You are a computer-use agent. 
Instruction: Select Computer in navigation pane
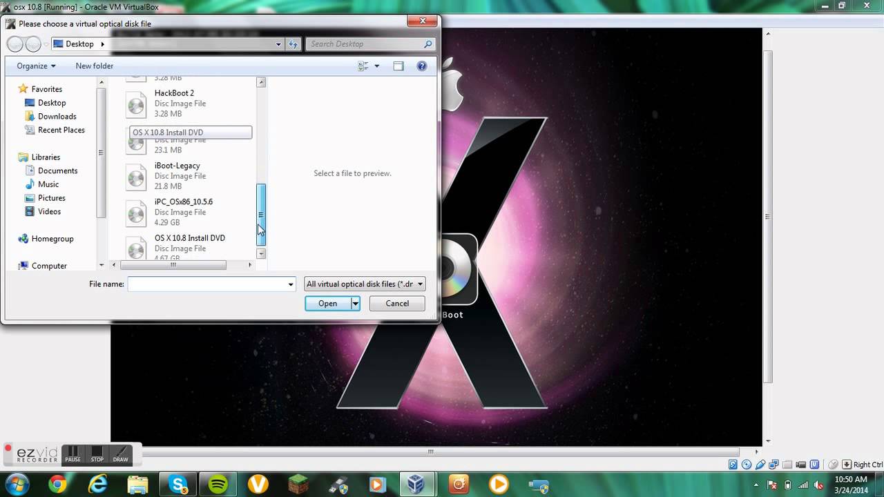coord(49,266)
